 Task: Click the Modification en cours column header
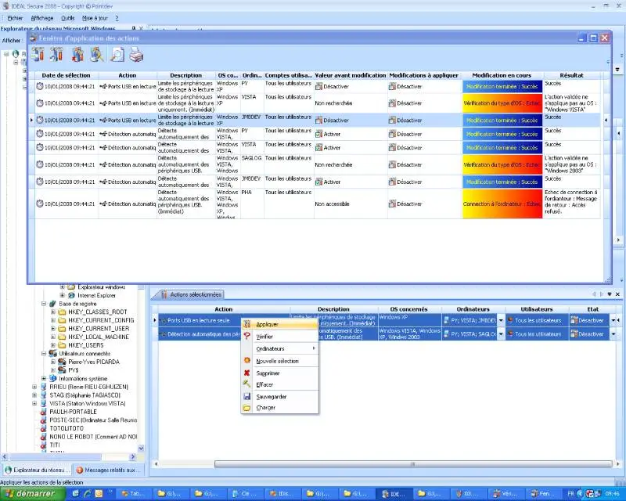click(x=502, y=75)
